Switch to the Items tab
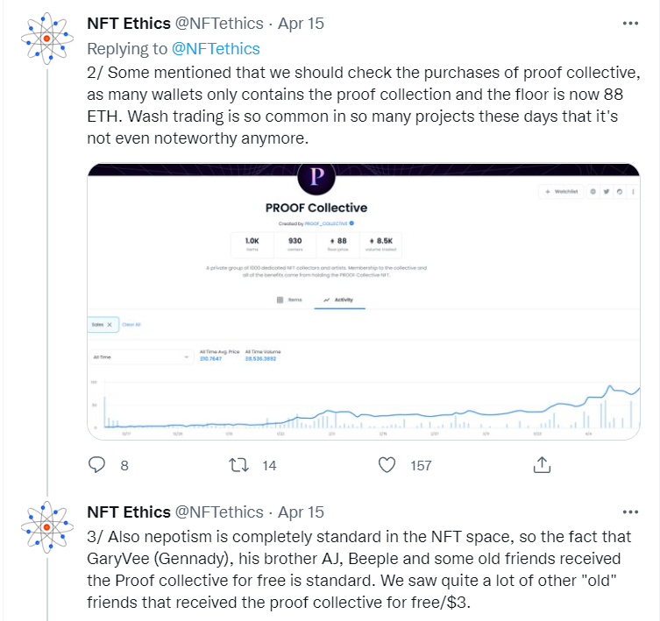This screenshot has height=621, width=660. pyautogui.click(x=289, y=300)
